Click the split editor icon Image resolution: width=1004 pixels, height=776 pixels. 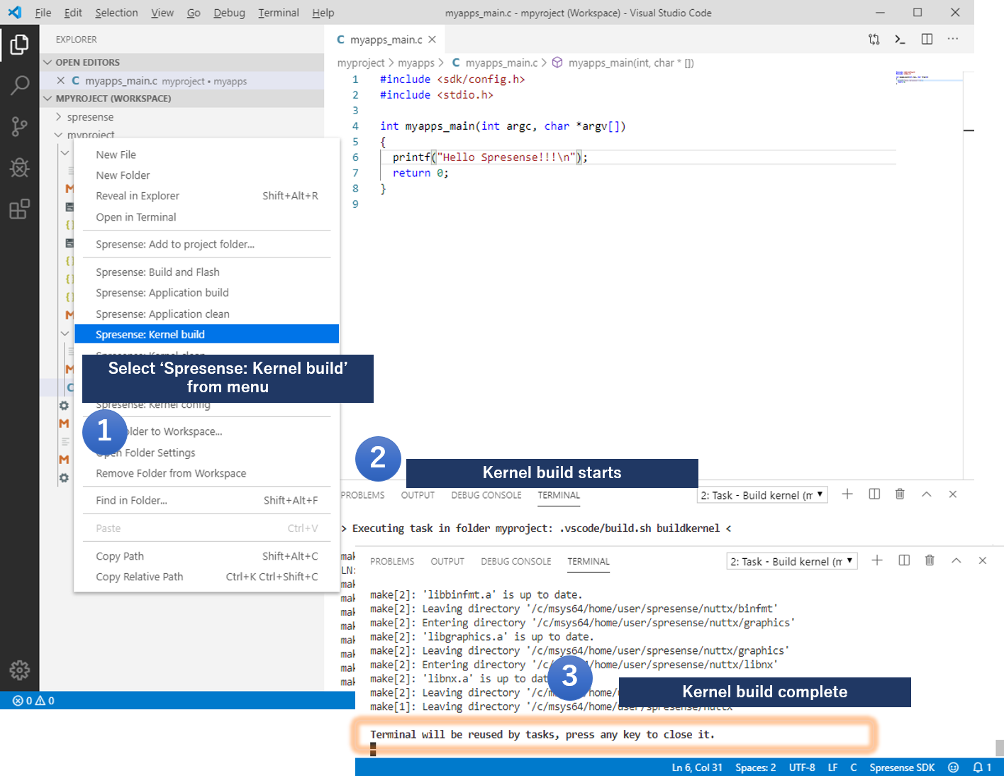click(927, 39)
